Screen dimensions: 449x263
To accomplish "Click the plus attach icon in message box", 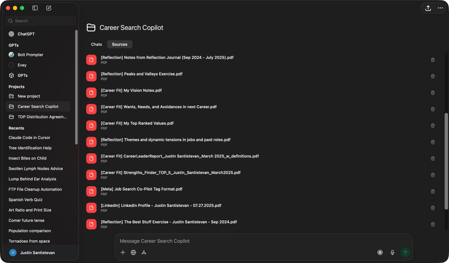I will [123, 252].
